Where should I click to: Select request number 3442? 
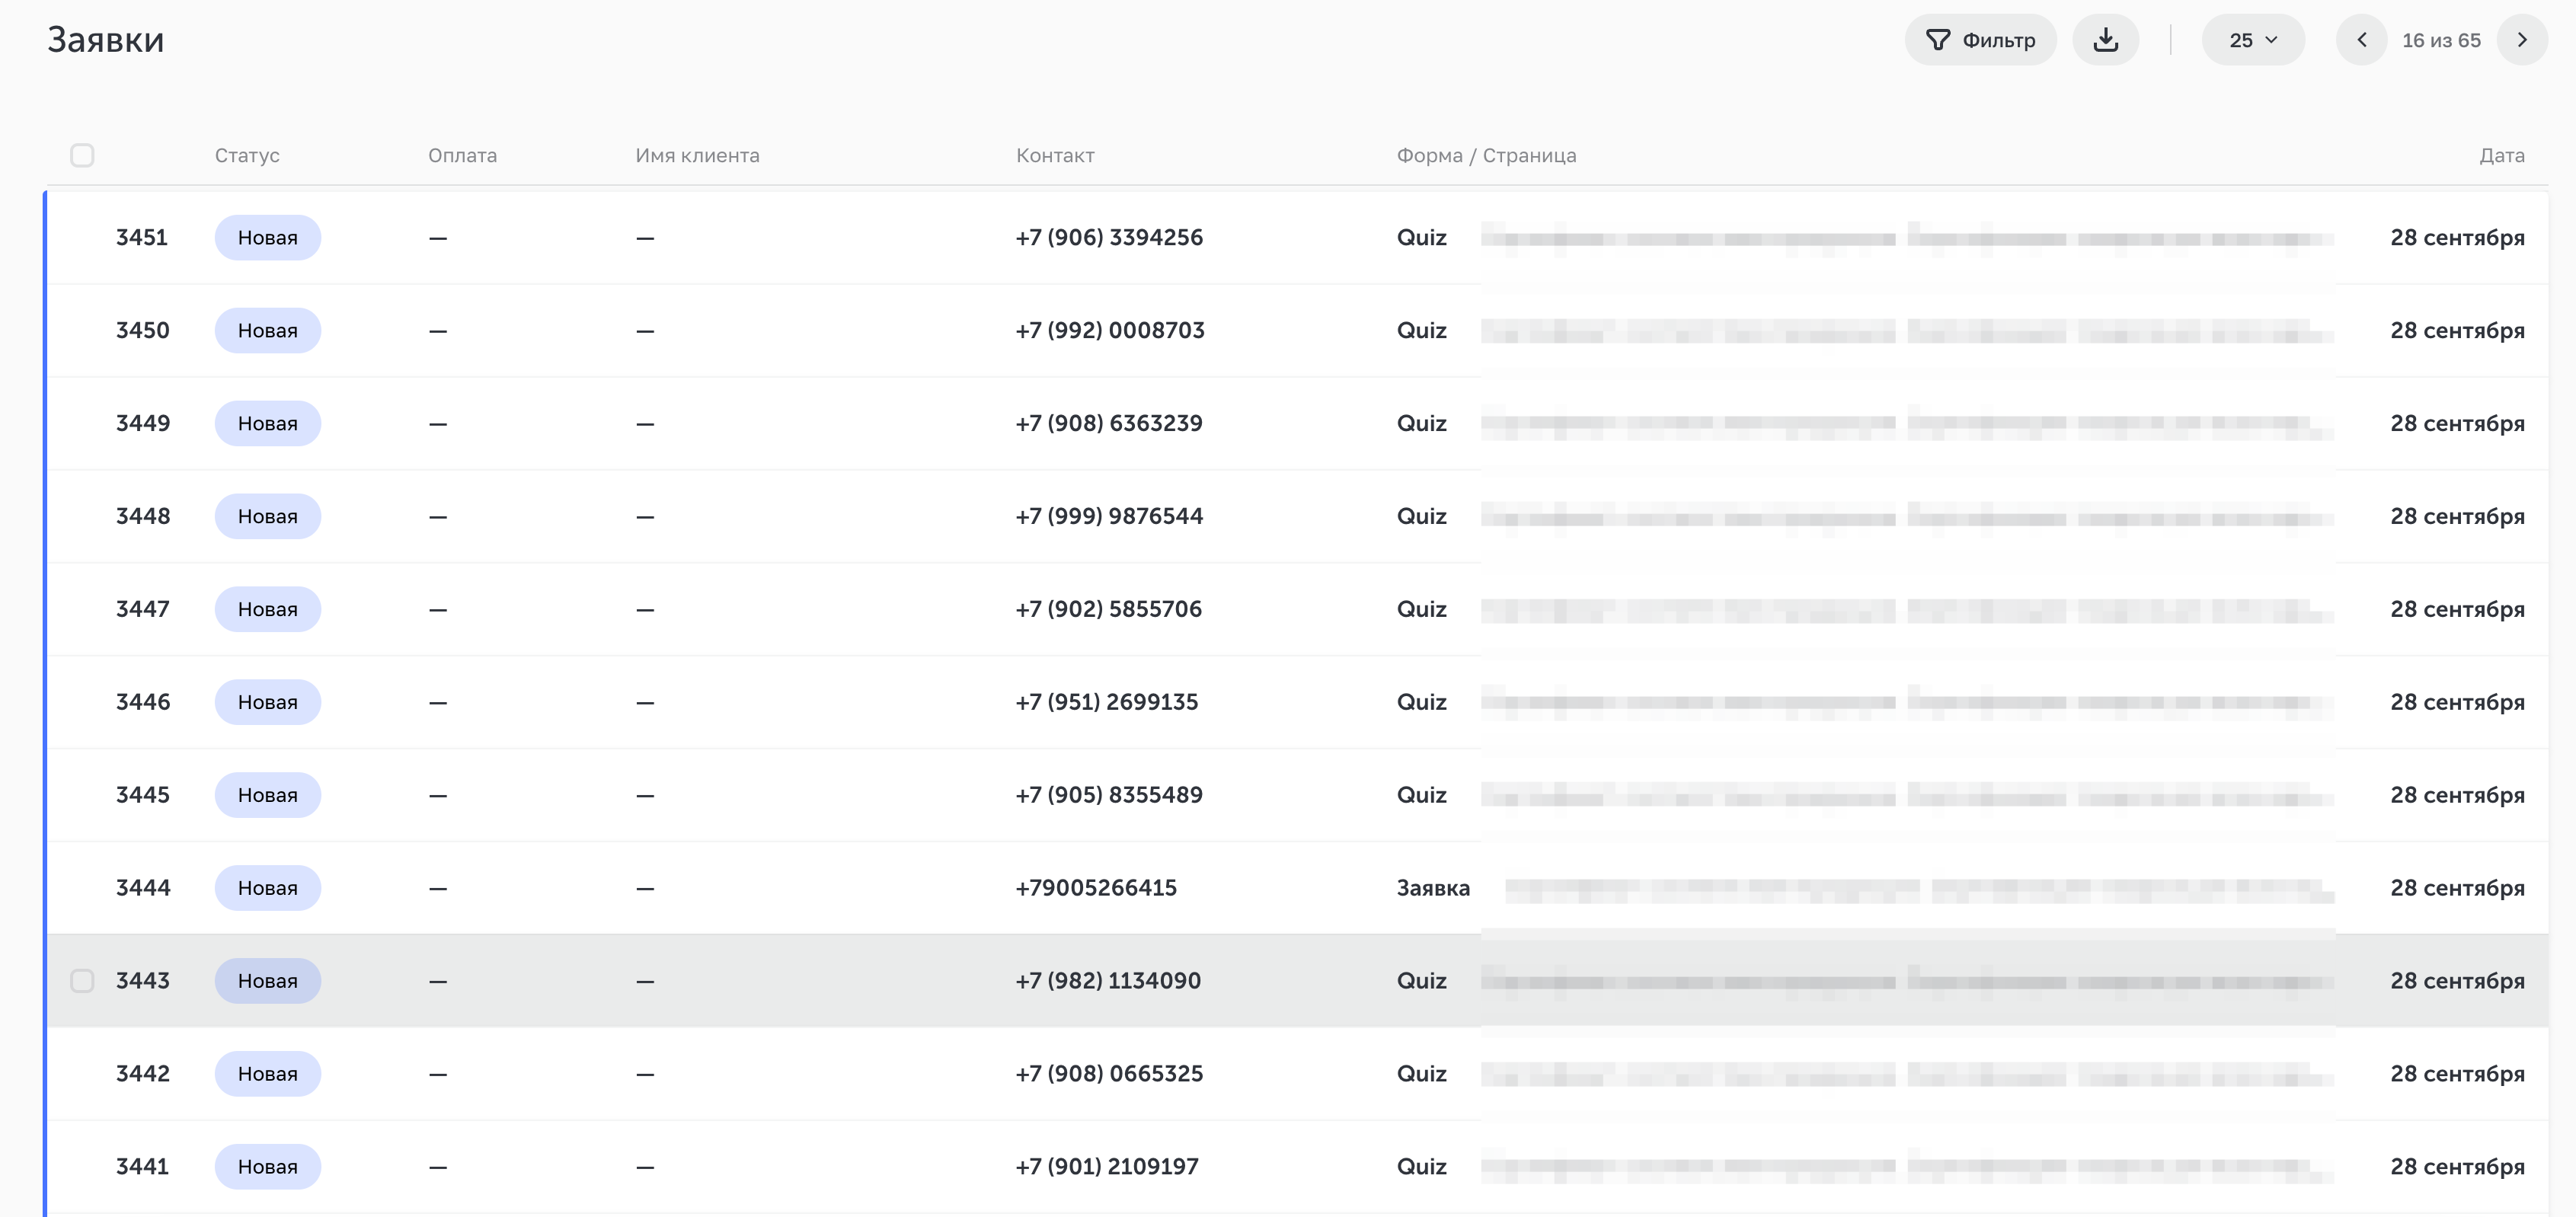143,1074
